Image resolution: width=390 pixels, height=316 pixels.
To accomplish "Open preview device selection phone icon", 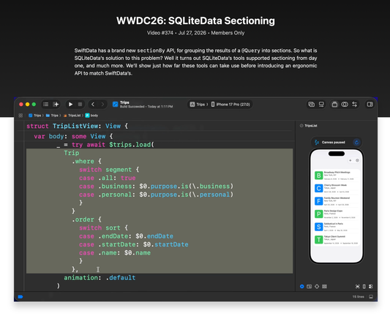I will click(364, 287).
